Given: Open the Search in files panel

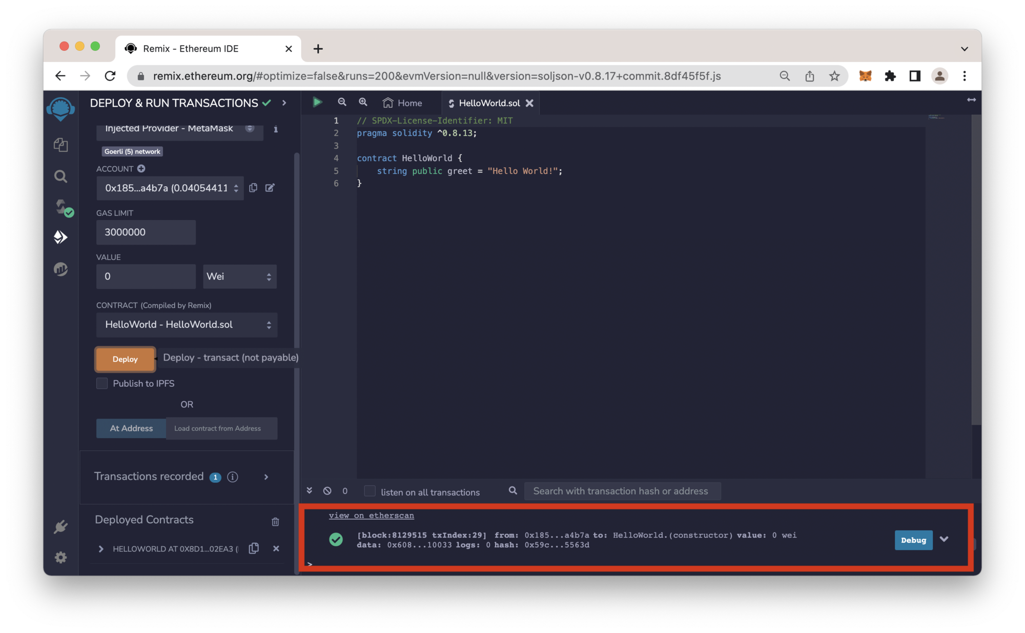Looking at the screenshot, I should coord(60,176).
